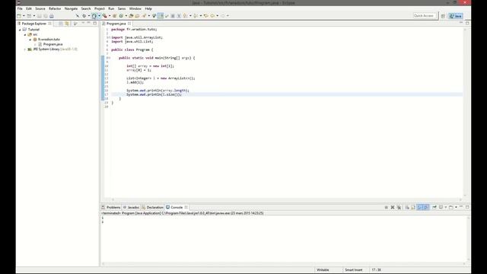The width and height of the screenshot is (487, 274).
Task: Click the editor horizontal scrollbar
Action: (x=286, y=199)
